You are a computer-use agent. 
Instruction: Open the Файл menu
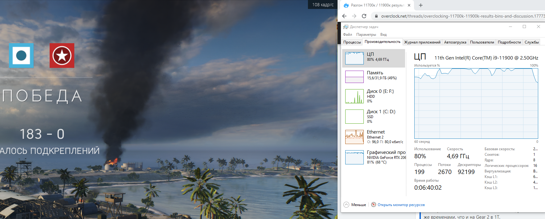347,35
